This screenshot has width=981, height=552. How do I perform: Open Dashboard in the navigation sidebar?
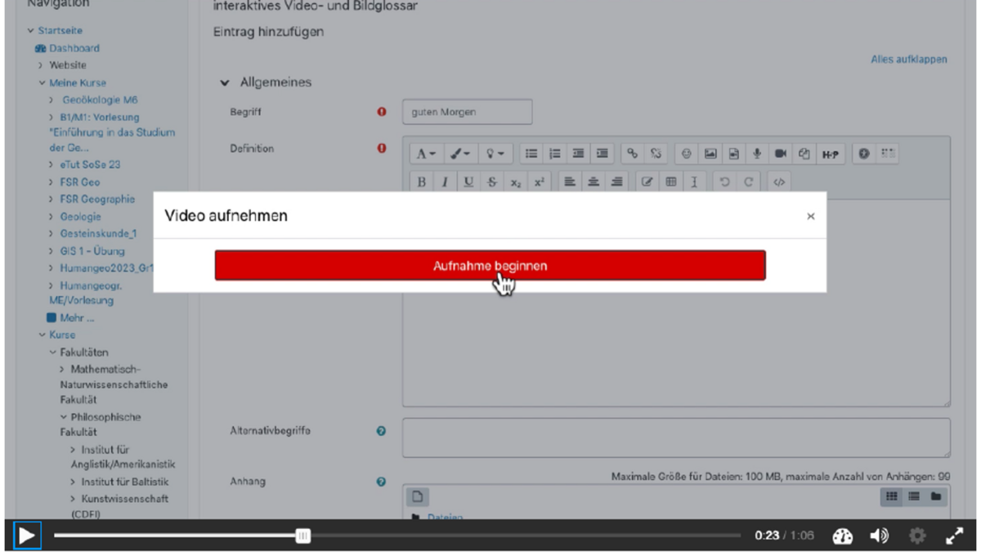click(74, 48)
